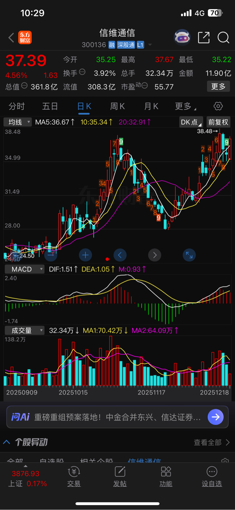Image resolution: width=235 pixels, height=510 pixels.
Task: Tap the share icon in header
Action: pos(204,37)
